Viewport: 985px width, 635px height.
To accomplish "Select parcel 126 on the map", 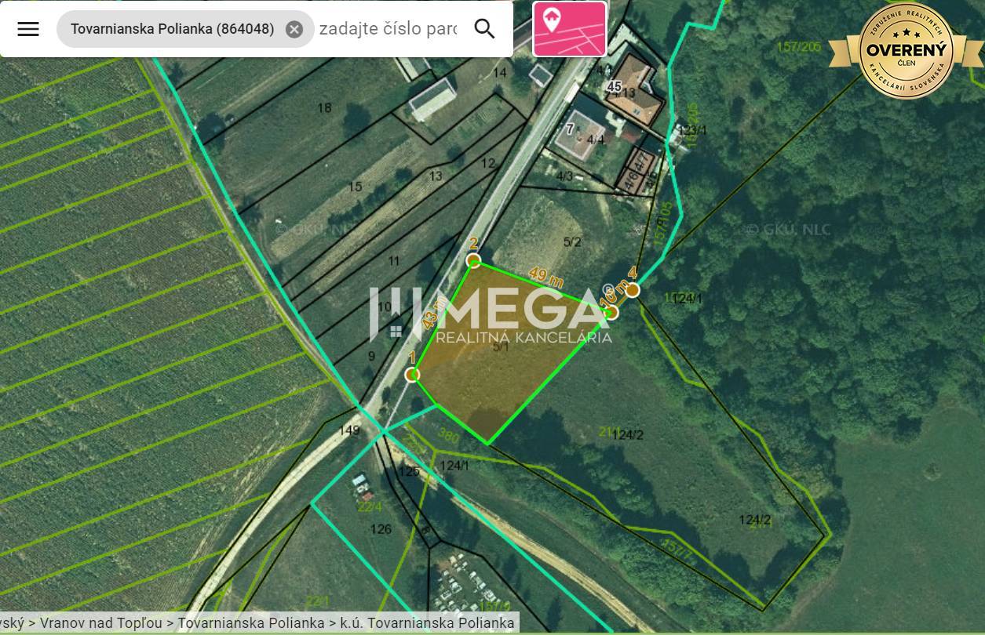I will (x=381, y=530).
